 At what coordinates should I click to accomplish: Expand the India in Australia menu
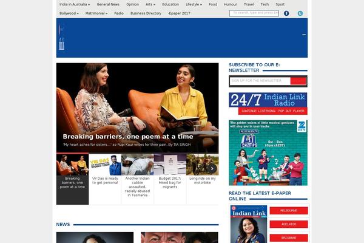pos(75,4)
